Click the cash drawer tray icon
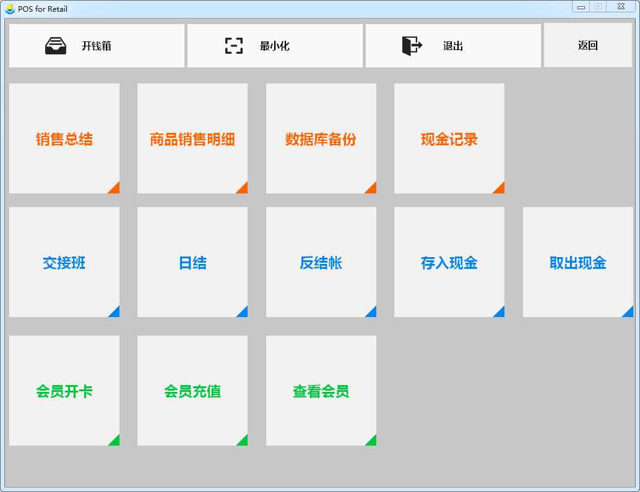Screen dimensions: 640x492 (x=56, y=46)
